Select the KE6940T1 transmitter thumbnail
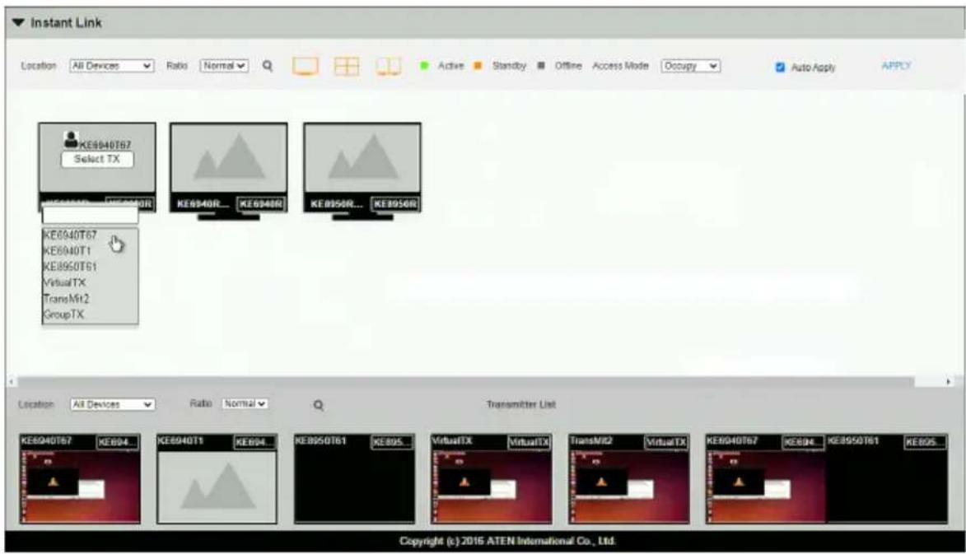Screen dimensions: 966x554 217,479
